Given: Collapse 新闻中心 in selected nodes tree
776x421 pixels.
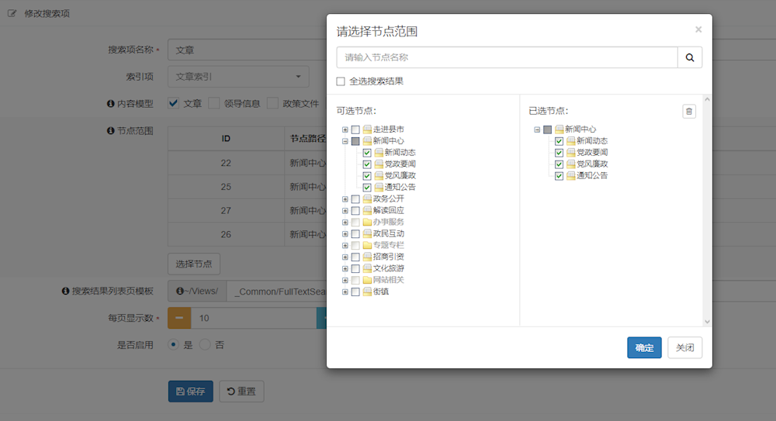Looking at the screenshot, I should (x=537, y=129).
